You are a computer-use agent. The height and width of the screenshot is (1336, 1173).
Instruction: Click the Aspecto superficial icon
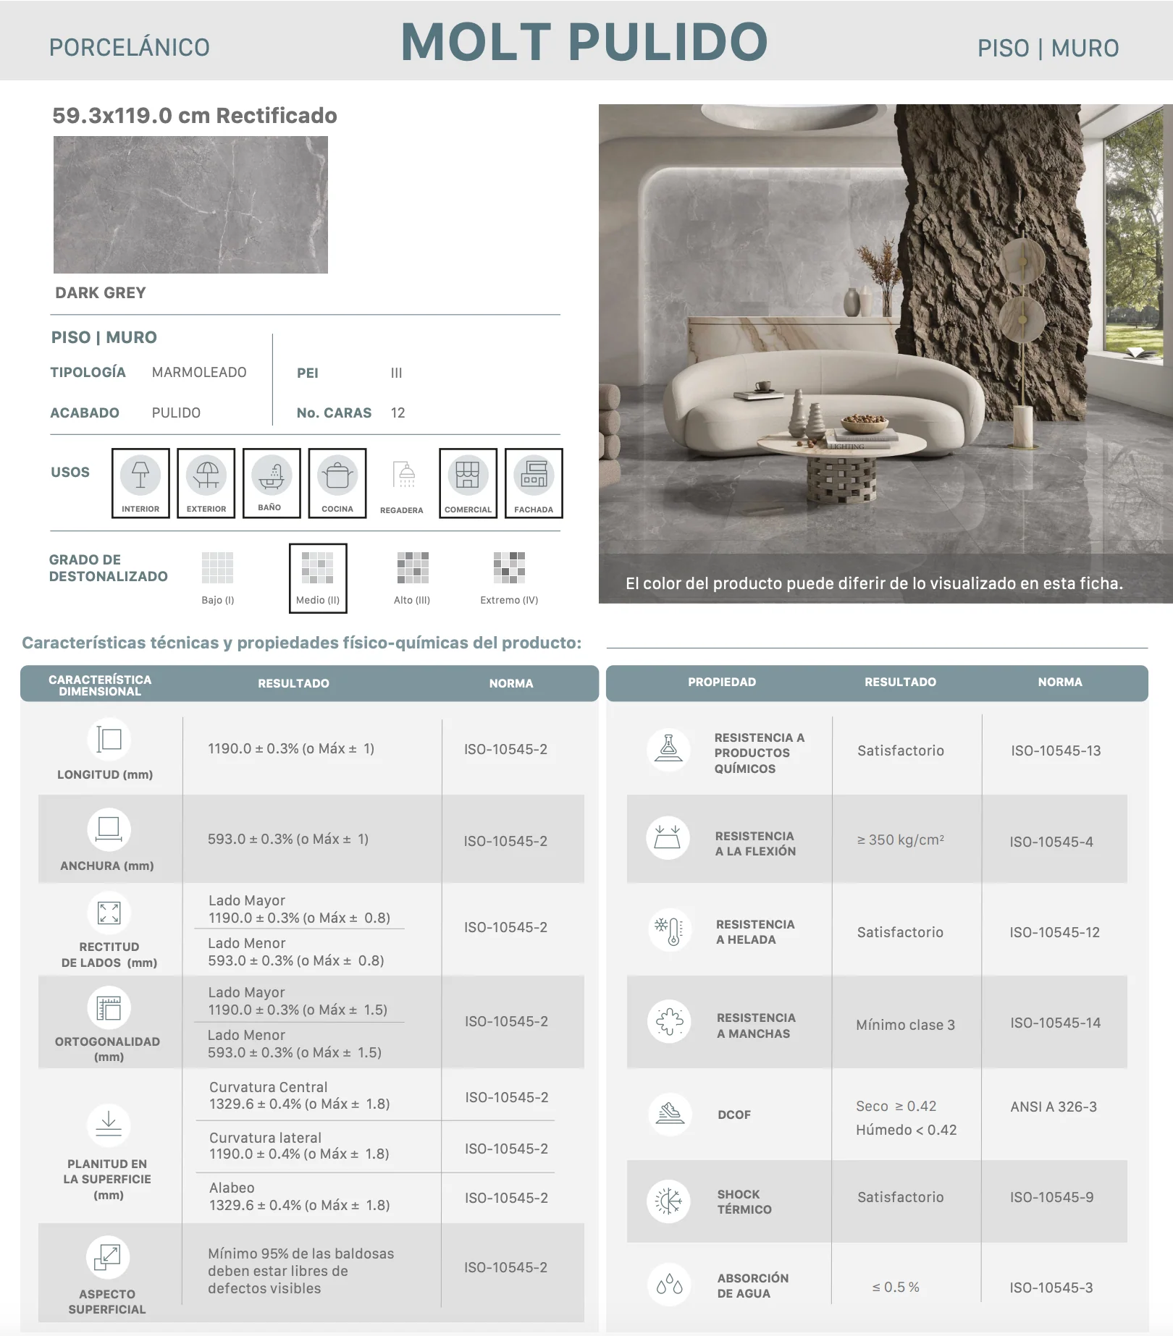(108, 1257)
